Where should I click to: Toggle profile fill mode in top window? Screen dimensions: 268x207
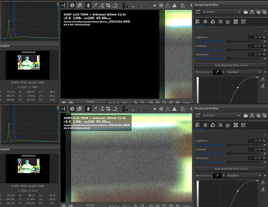(198, 12)
